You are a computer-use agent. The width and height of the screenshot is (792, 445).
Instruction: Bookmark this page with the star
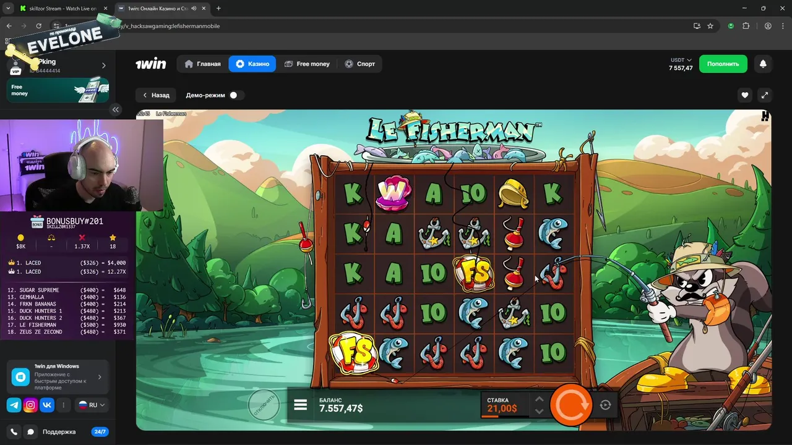pos(710,26)
